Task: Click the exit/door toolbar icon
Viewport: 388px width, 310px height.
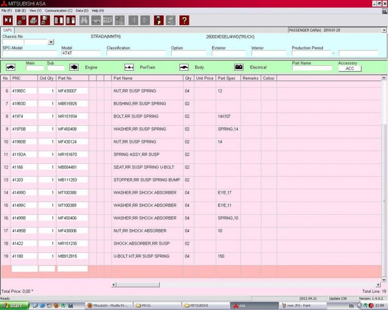Action: pyautogui.click(x=8, y=20)
